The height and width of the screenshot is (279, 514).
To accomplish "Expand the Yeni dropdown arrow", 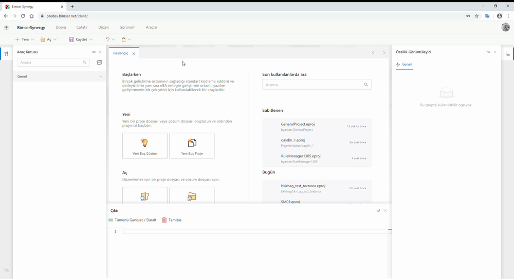I will coord(32,39).
